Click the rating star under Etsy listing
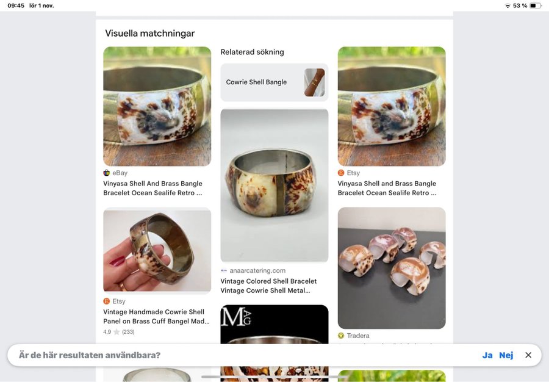The width and height of the screenshot is (549, 382). point(117,331)
